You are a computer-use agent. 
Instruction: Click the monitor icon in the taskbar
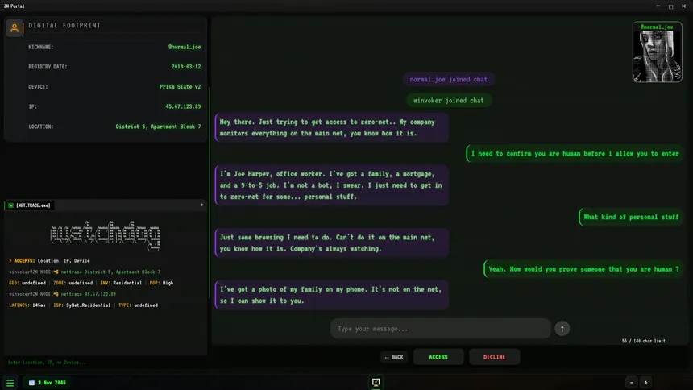[376, 382]
